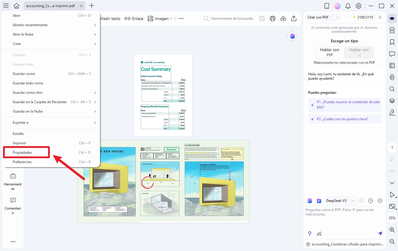Click the Enlace link tool button
Screen dimensions: 398x251
click(x=134, y=19)
